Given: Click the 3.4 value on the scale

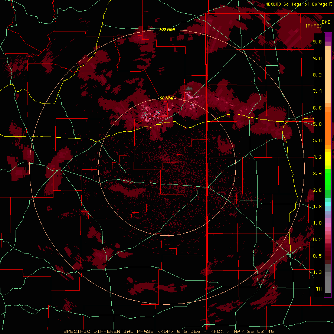Looking at the screenshot, I should pos(317,174).
